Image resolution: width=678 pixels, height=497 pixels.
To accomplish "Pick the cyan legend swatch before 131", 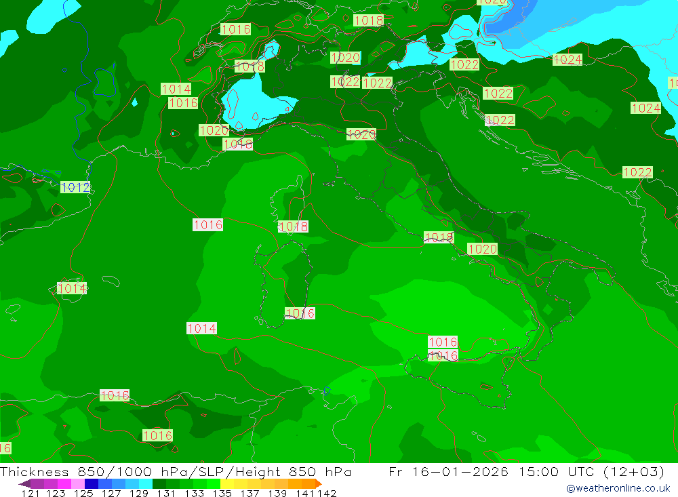I will click(x=146, y=483).
